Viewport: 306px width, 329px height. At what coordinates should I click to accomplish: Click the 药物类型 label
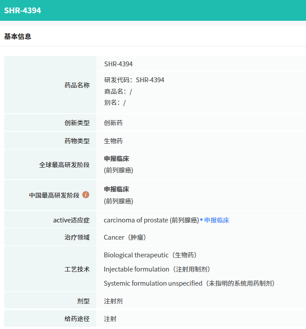point(77,141)
